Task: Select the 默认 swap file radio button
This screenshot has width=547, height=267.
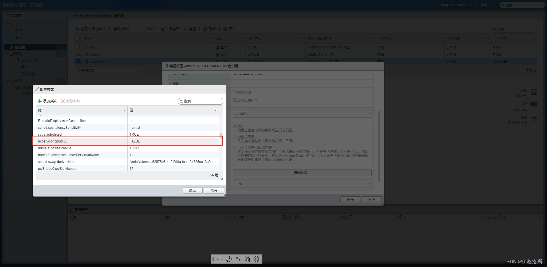Action: click(235, 126)
